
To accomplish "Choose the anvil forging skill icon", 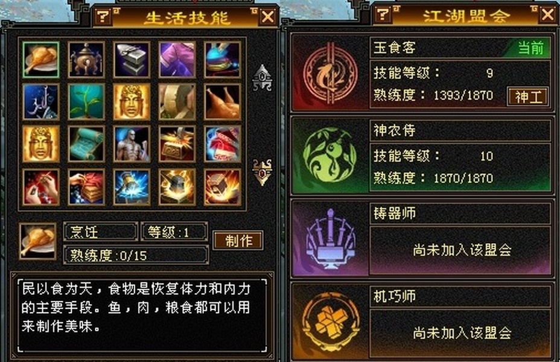I will point(132,60).
